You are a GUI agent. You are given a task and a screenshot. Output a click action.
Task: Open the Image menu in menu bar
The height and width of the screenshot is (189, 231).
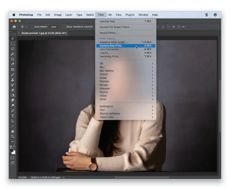pyautogui.click(x=58, y=15)
